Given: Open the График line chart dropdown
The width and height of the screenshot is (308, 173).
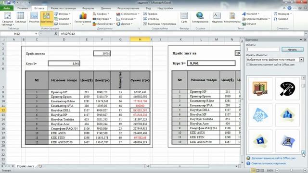Looking at the screenshot, I should pos(101,14).
